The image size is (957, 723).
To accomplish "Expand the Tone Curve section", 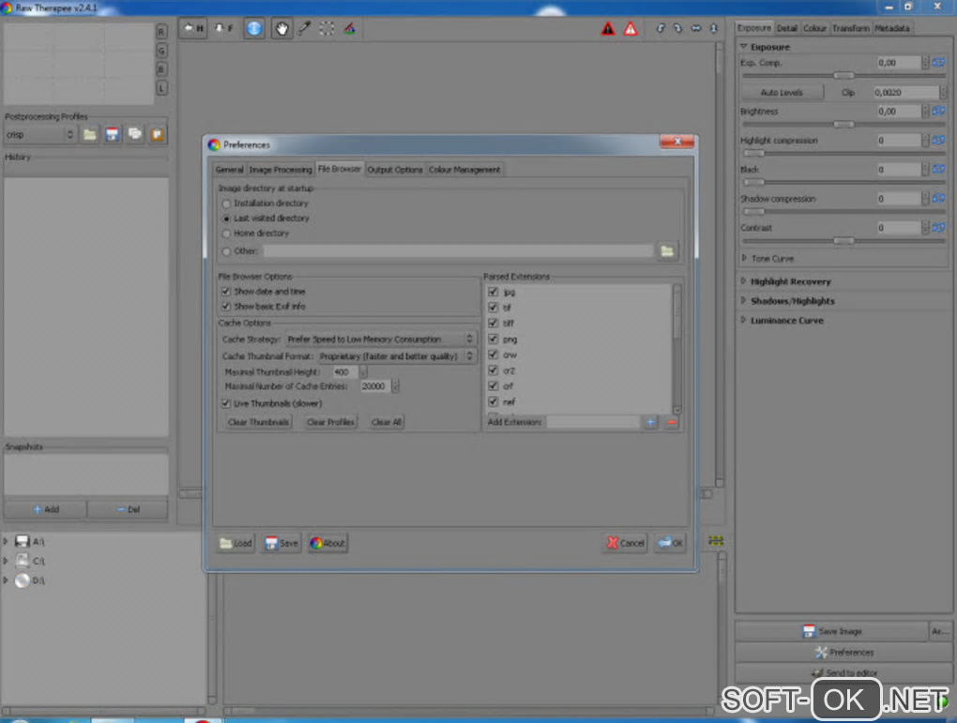I will (744, 258).
